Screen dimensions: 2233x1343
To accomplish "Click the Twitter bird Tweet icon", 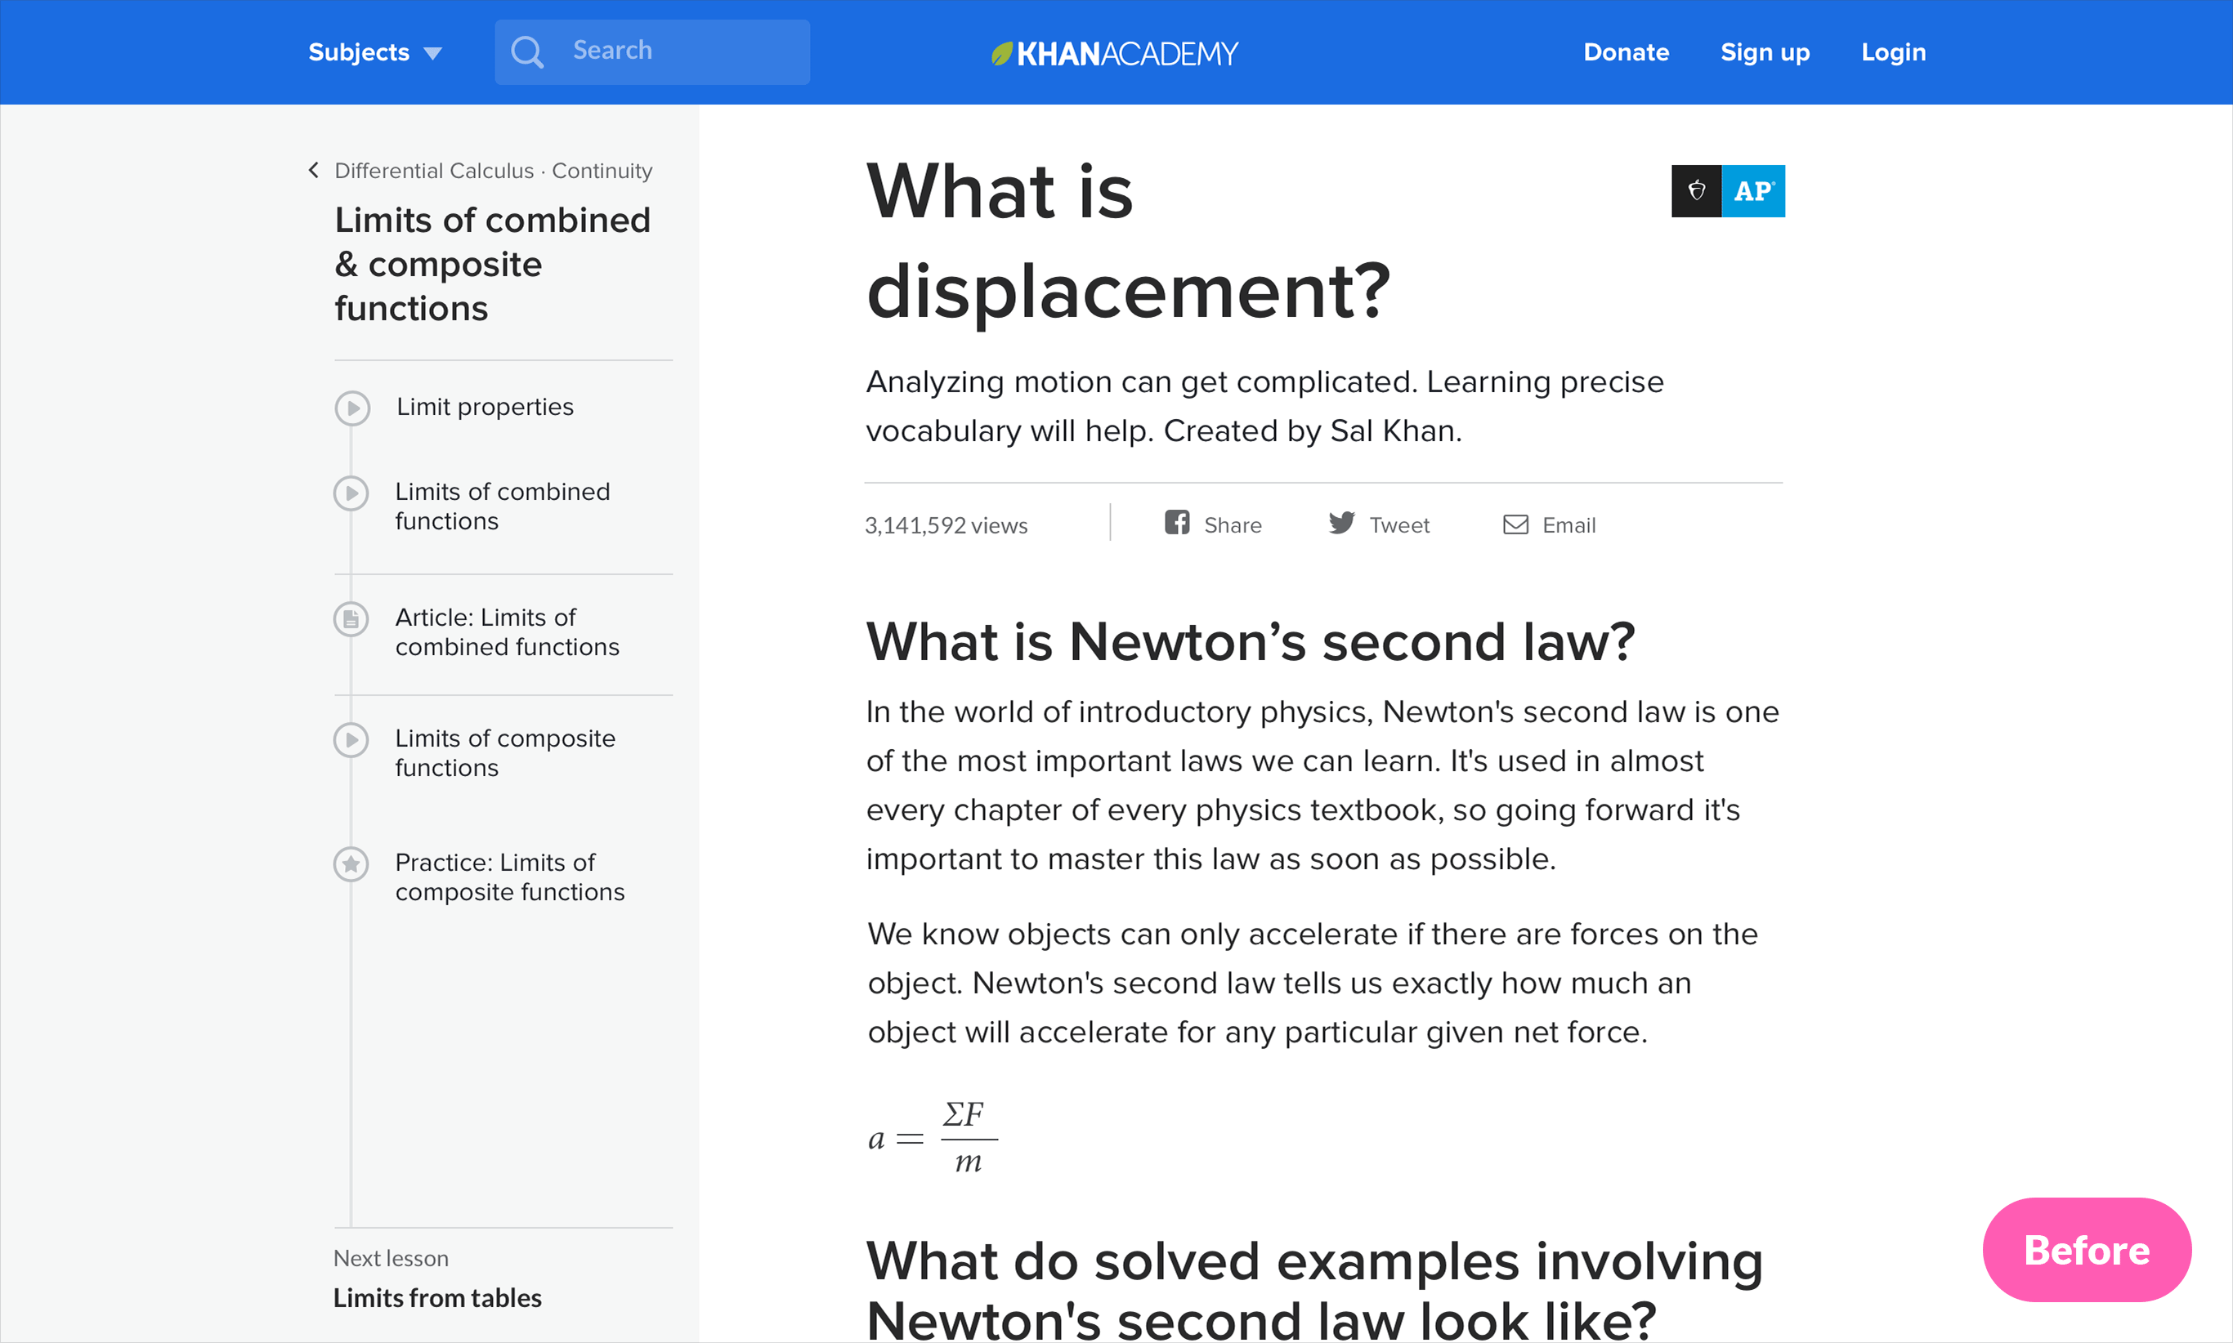I will click(1341, 522).
